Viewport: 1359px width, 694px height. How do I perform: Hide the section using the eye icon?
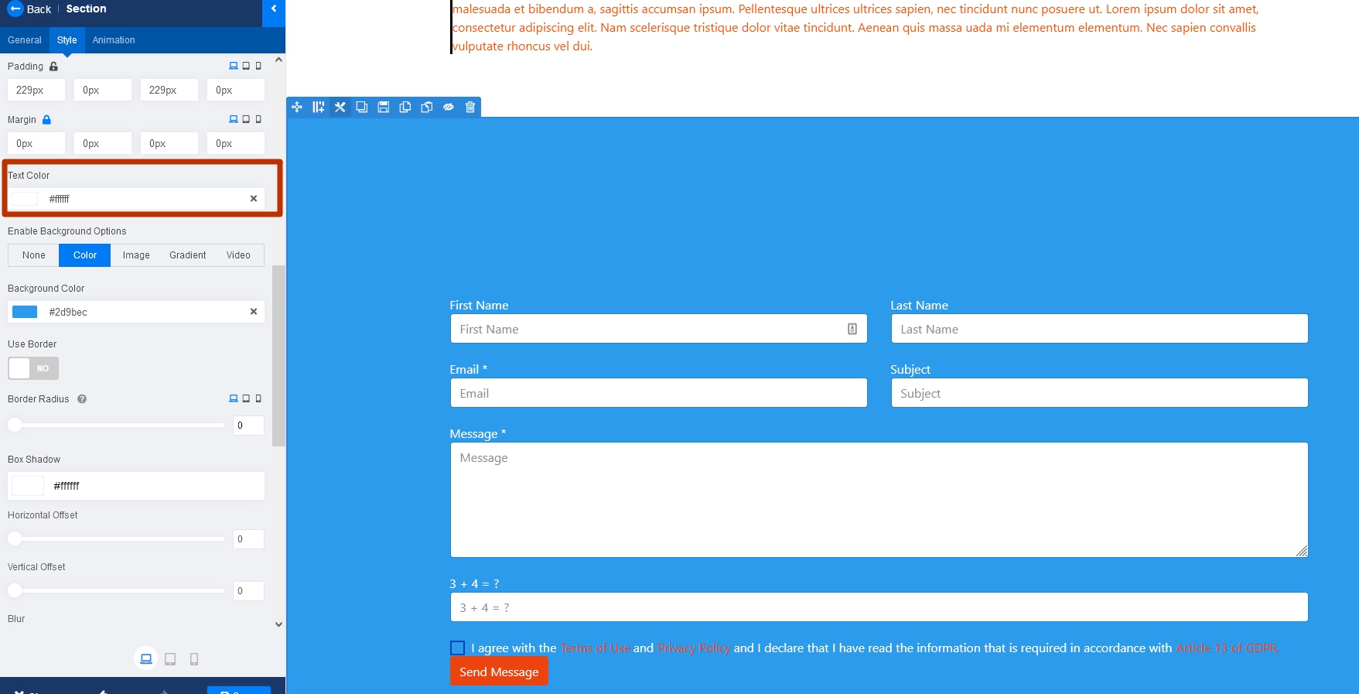coord(448,108)
